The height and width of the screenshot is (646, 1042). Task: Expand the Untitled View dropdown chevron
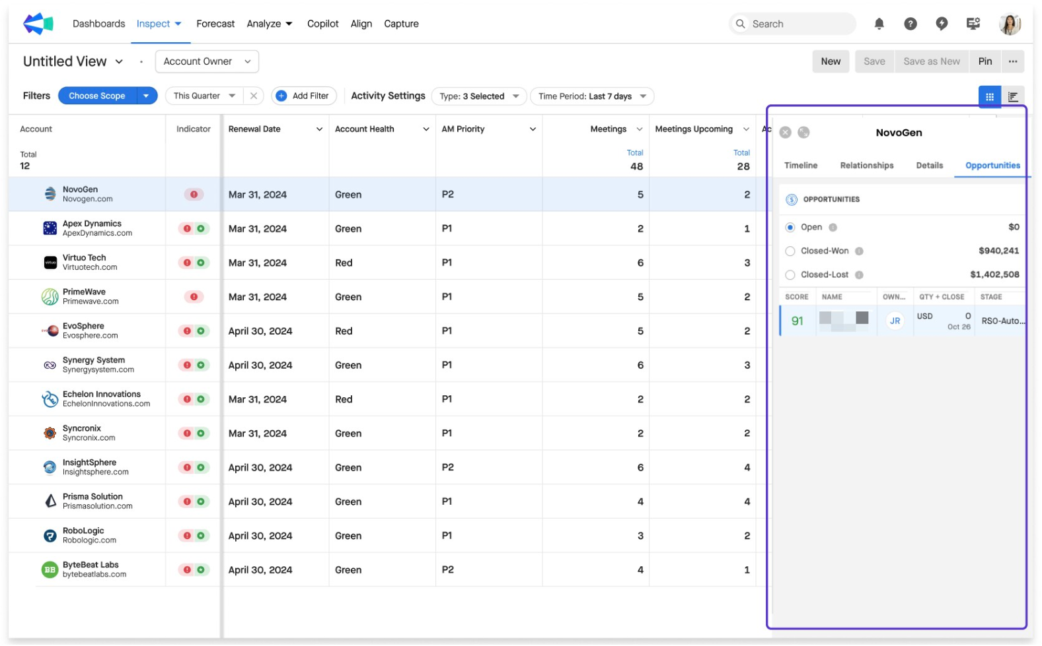coord(119,61)
